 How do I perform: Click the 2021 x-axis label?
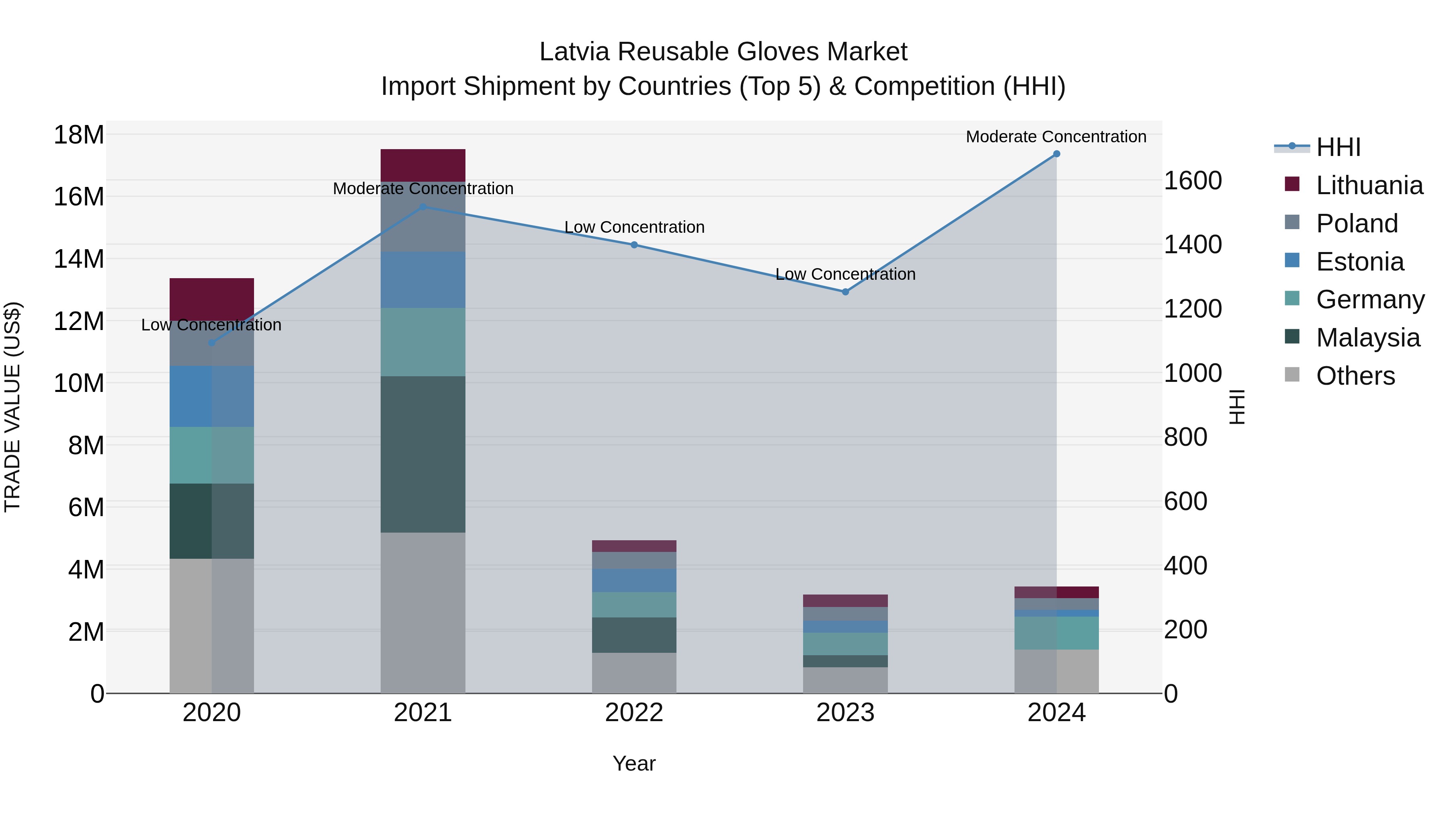tap(423, 713)
